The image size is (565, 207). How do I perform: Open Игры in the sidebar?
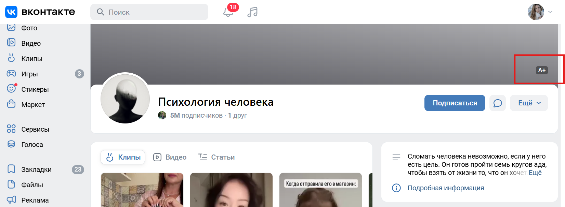[29, 74]
